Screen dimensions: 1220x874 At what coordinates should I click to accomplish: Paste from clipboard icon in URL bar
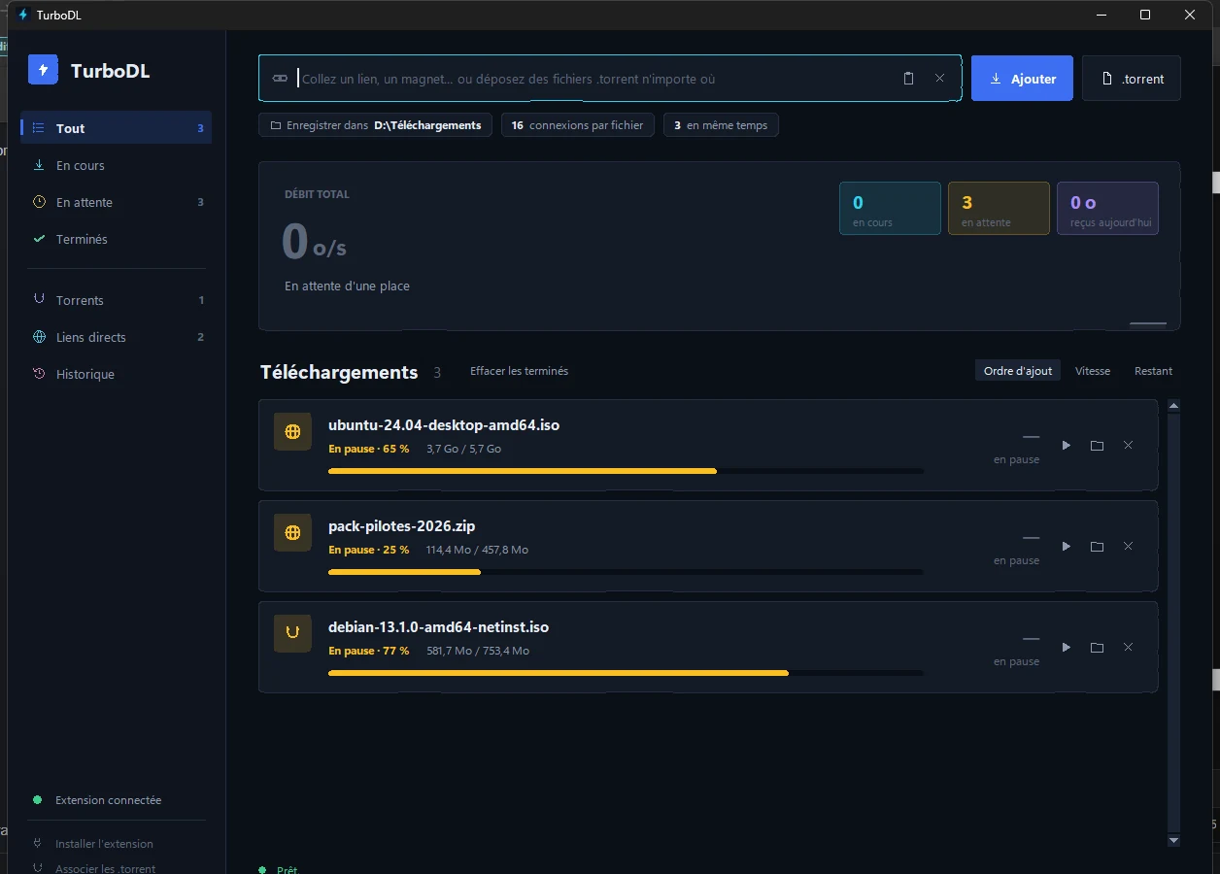[x=909, y=79]
